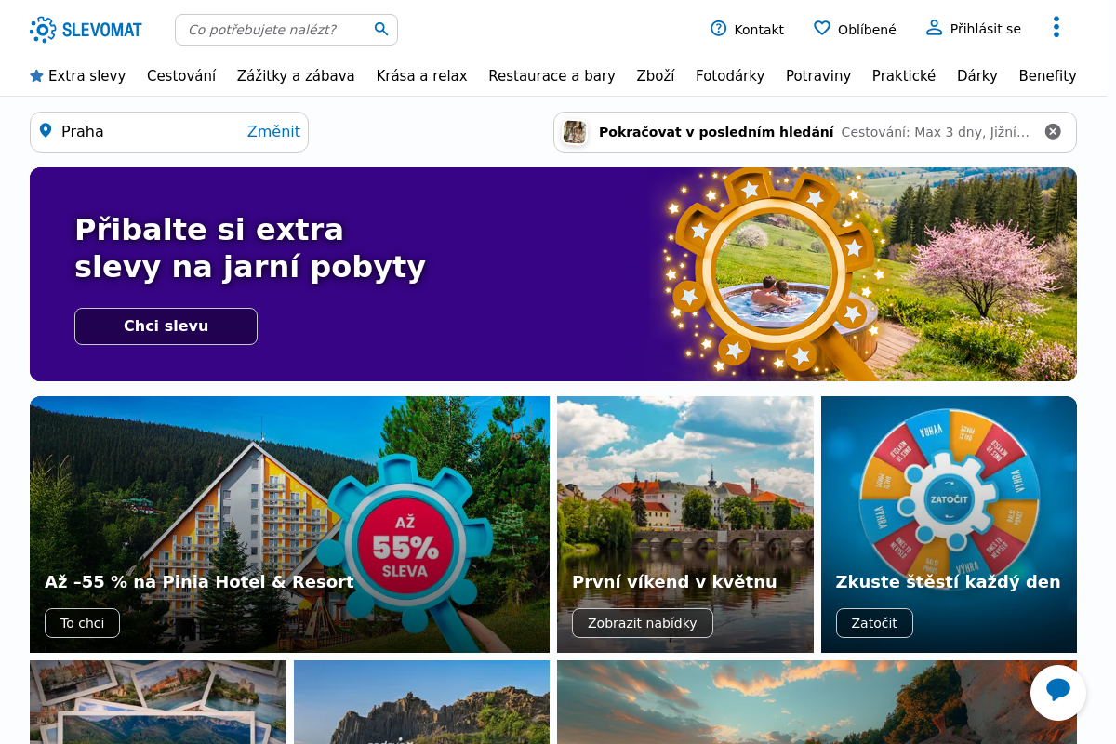
Task: Select Krása a relax menu item
Action: 421,76
